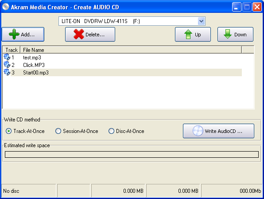Select the test.mp3 file name

pyautogui.click(x=32, y=58)
